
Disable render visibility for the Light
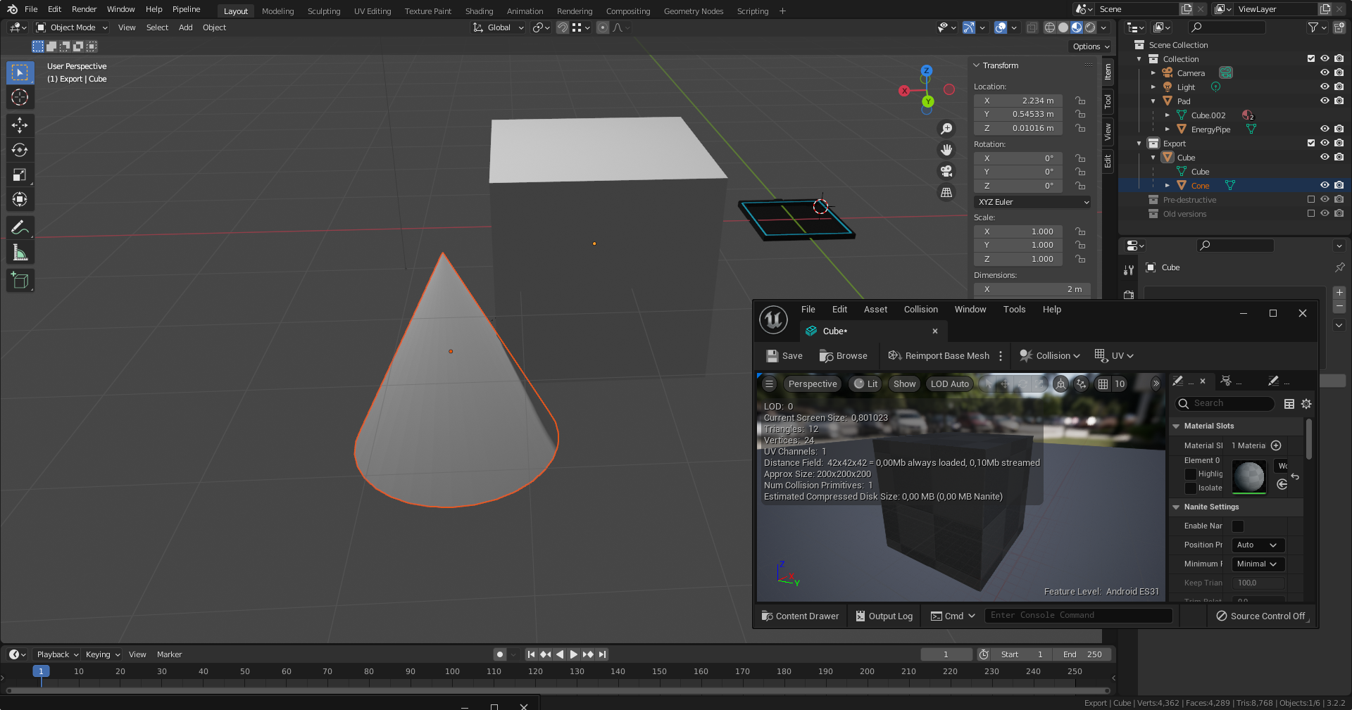(1339, 87)
